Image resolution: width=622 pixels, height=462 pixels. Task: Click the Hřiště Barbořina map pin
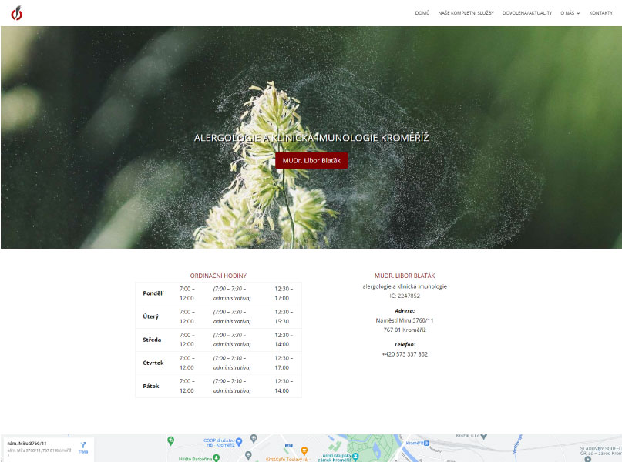216,458
